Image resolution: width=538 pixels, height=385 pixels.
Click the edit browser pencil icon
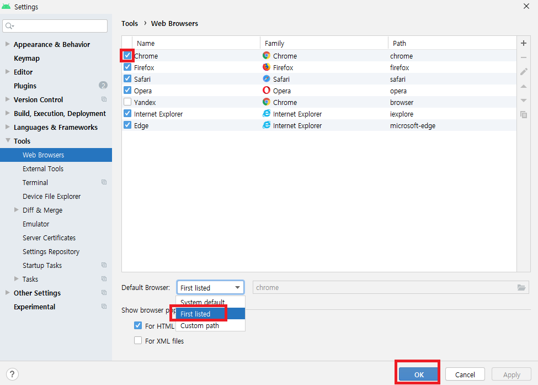click(x=524, y=71)
